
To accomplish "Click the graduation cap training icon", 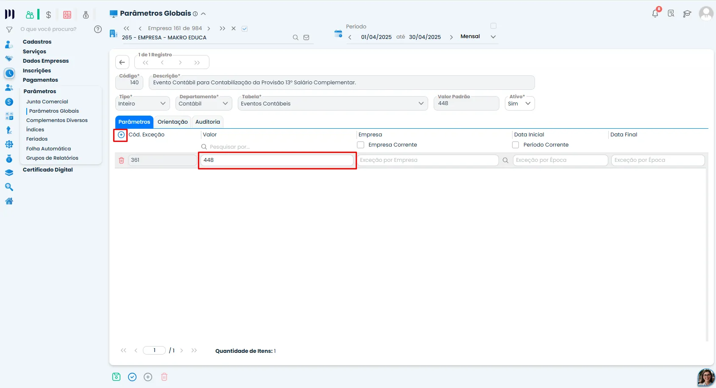I will (687, 14).
